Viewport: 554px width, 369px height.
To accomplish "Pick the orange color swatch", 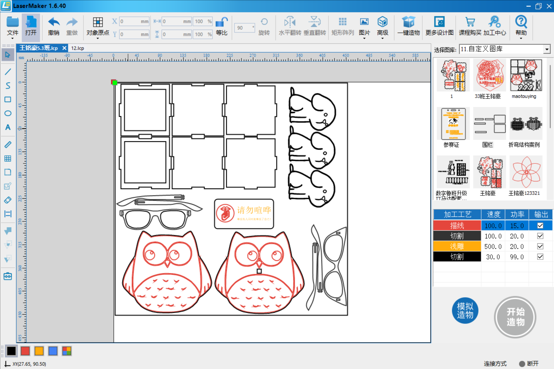I will tap(39, 351).
